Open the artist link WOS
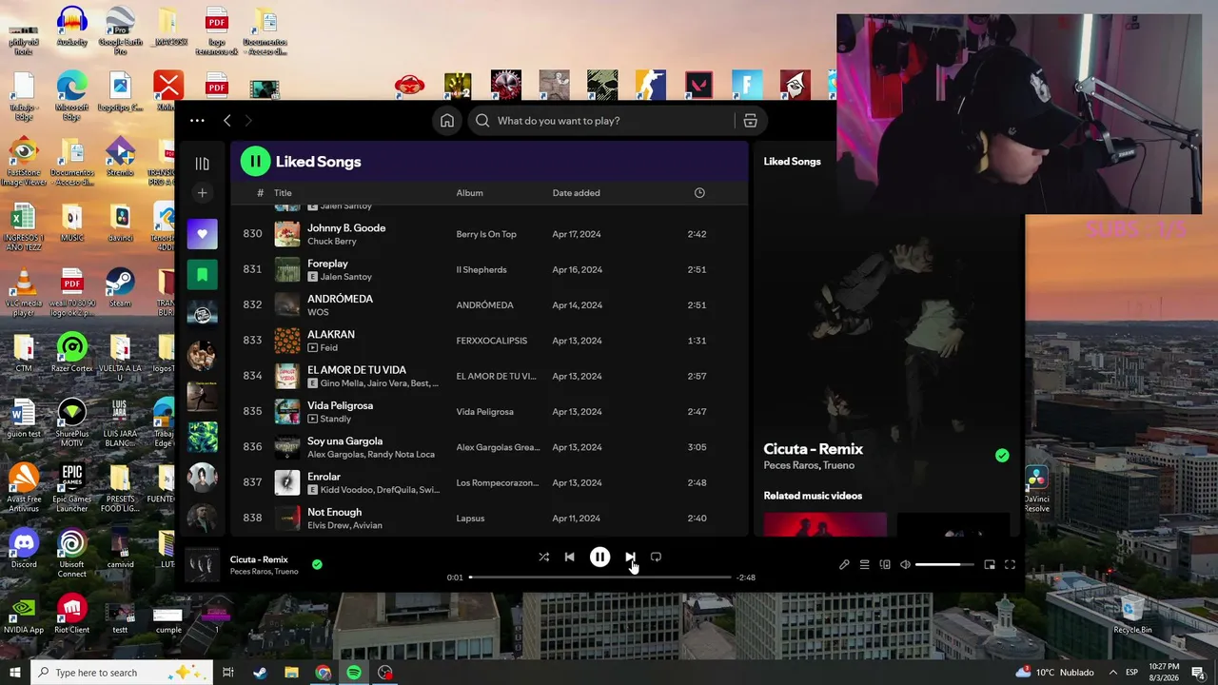This screenshot has height=685, width=1218. tap(318, 312)
